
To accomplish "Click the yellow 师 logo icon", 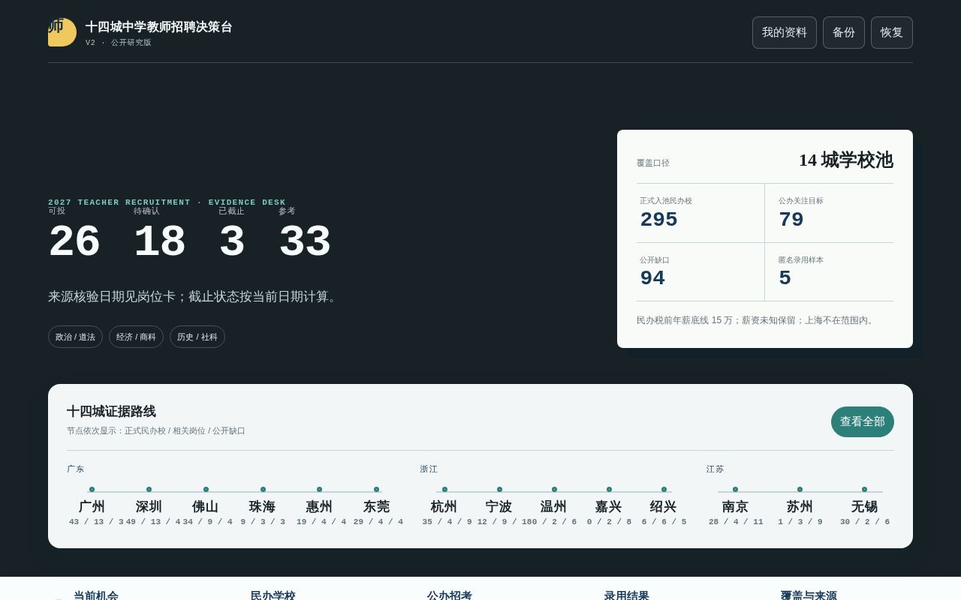I will tap(62, 32).
